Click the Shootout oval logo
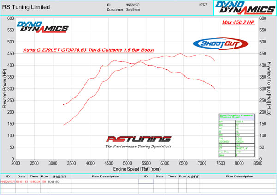Screen dimensions: 277x195 click(x=221, y=43)
